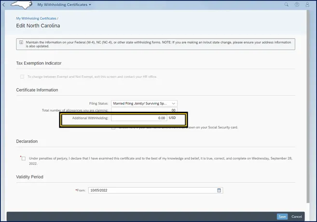
Task: Save the withholding certificate
Action: 282,217
